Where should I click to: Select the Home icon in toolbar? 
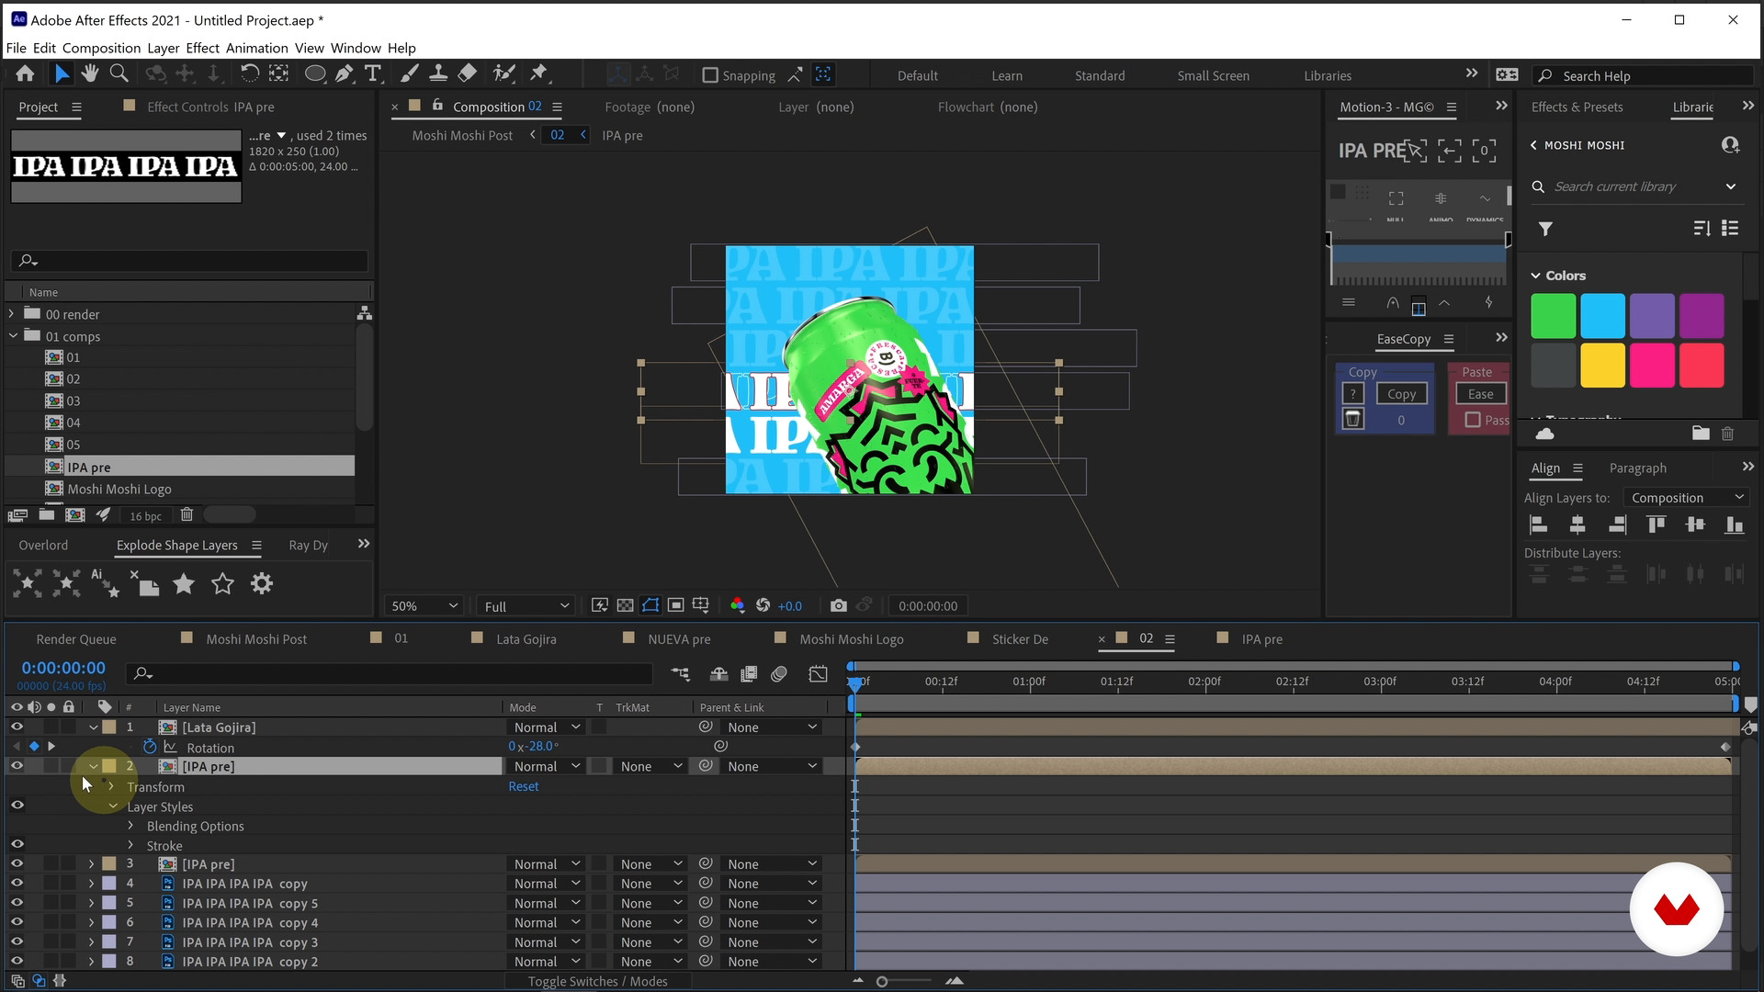[x=25, y=74]
